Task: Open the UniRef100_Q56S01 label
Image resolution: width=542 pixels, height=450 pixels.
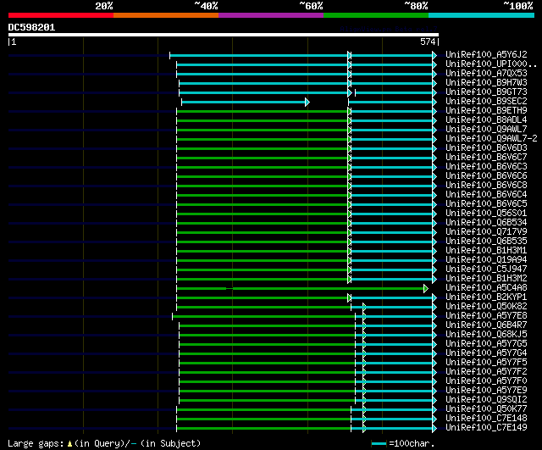Action: 486,214
